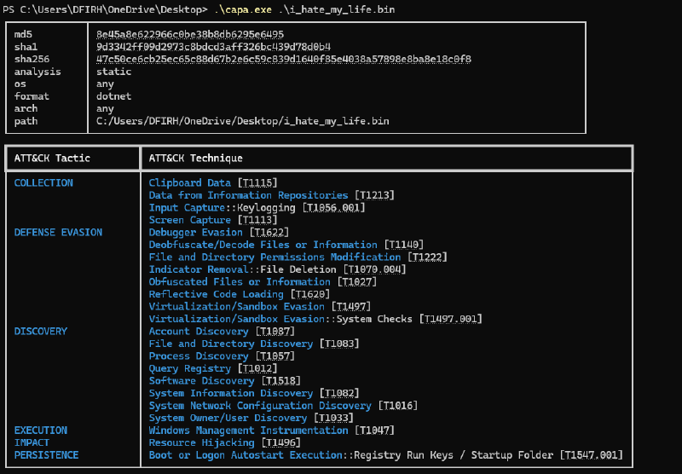Click the '.\capa.exe' command in the prompt
The image size is (682, 474).
[x=243, y=9]
